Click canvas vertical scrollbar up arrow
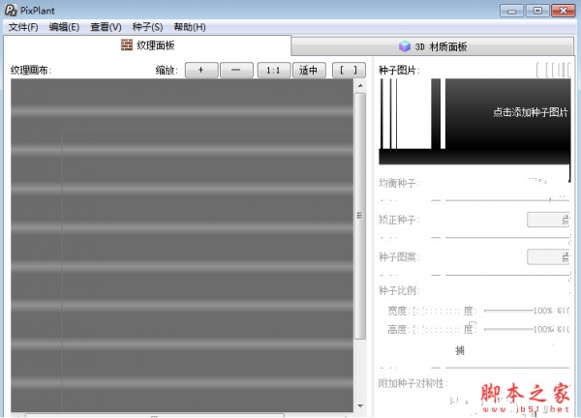This screenshot has height=418, width=581. [x=360, y=85]
